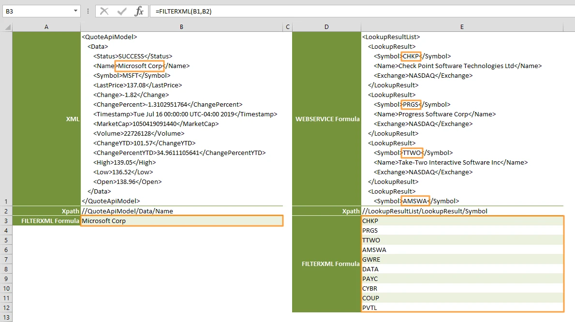Select the DATA result cell
575x322 pixels.
coord(462,269)
